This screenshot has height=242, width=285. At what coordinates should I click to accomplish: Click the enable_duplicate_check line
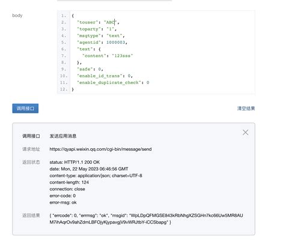pos(113,83)
